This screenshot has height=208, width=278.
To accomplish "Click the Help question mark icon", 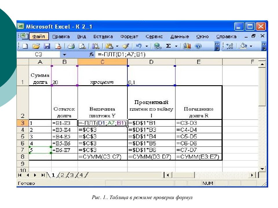I will pyautogui.click(x=198, y=46).
